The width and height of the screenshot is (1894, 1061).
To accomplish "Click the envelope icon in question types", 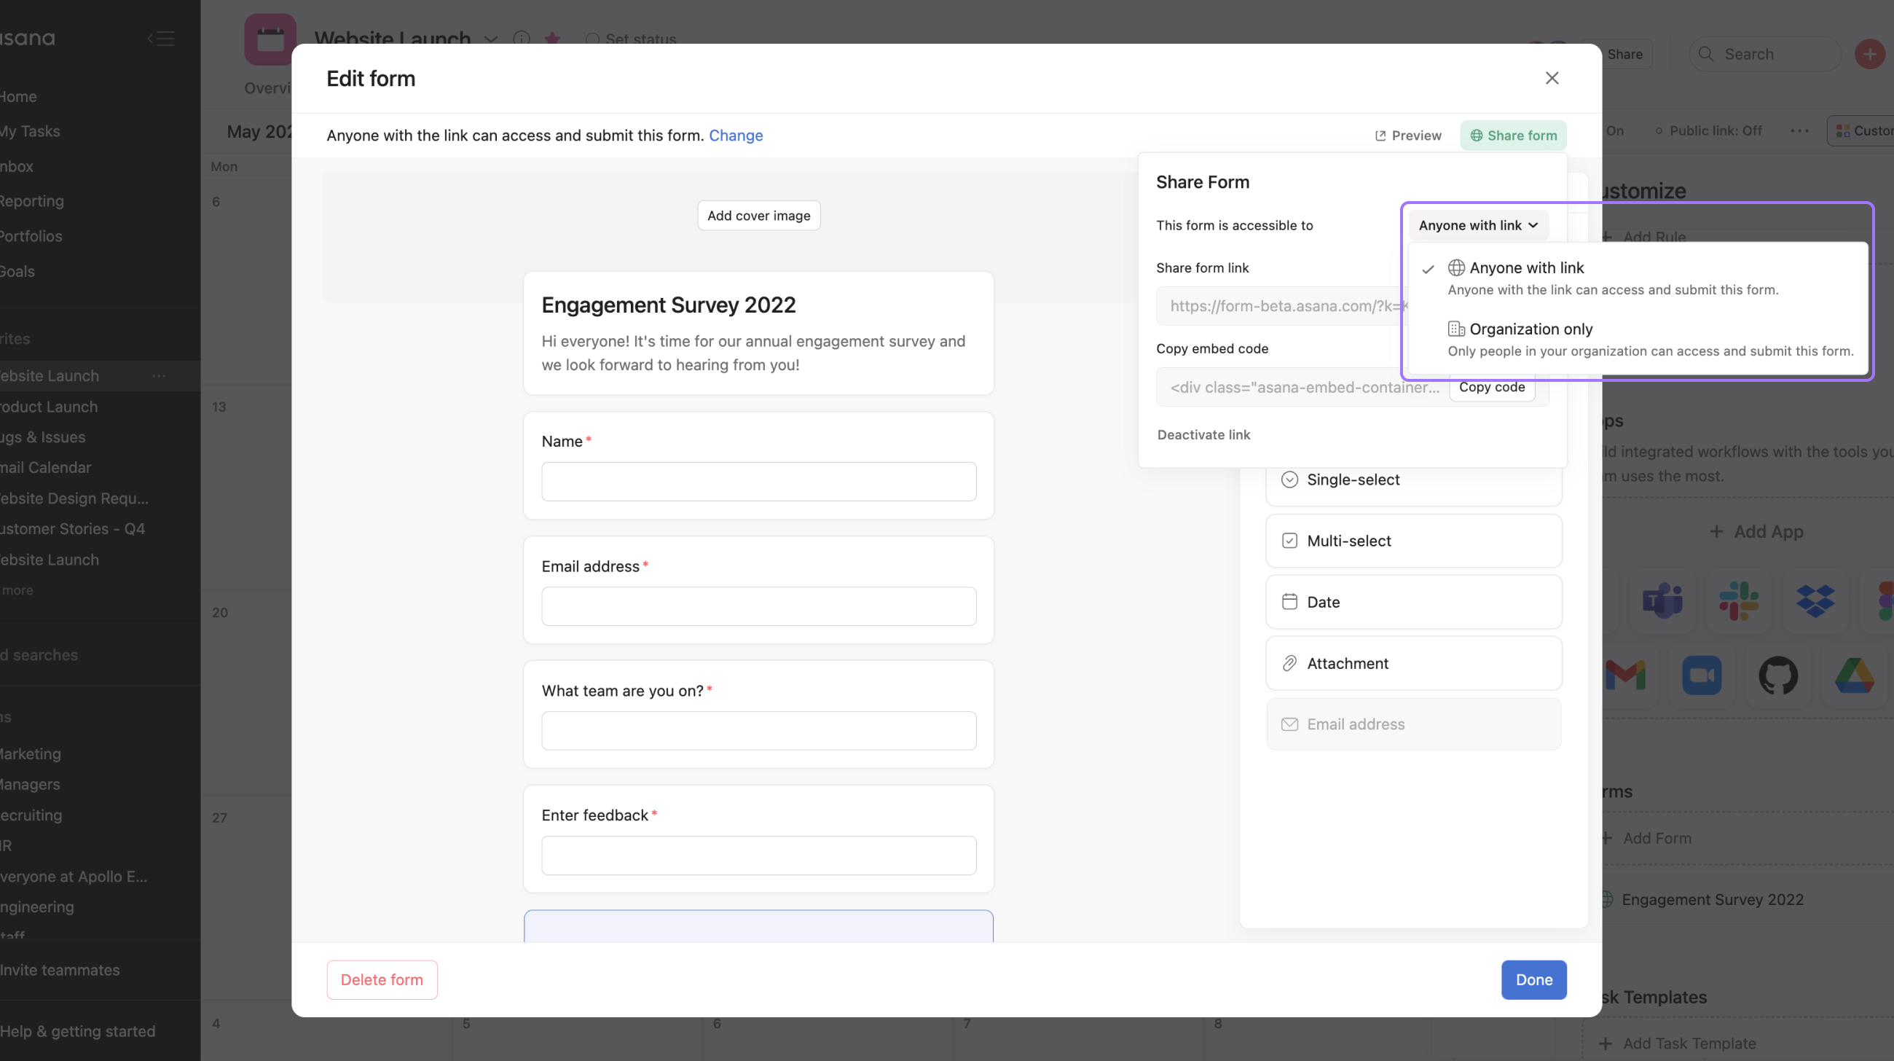I will (x=1289, y=724).
